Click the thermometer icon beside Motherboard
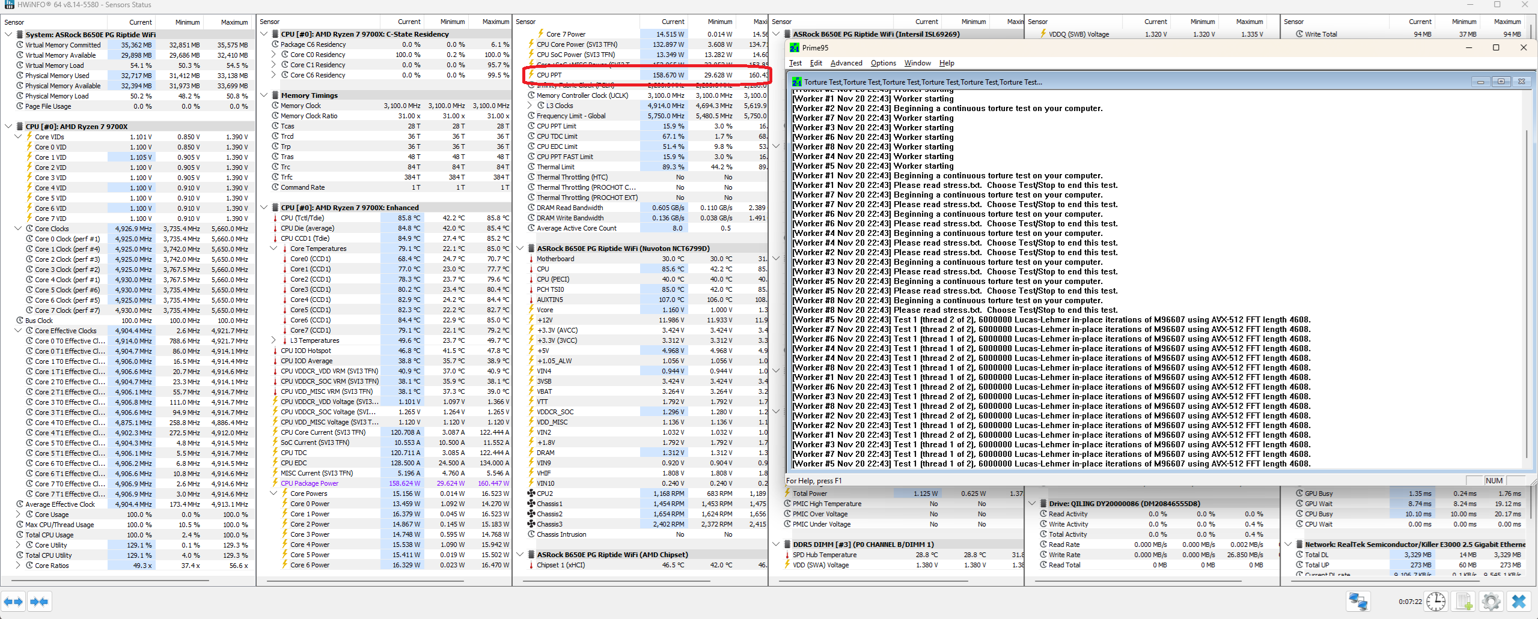Image resolution: width=1538 pixels, height=619 pixels. coord(531,259)
